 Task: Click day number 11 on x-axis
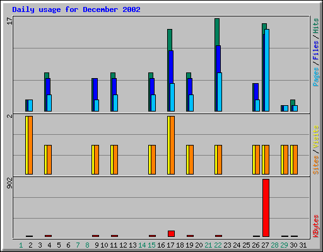coord(114,245)
